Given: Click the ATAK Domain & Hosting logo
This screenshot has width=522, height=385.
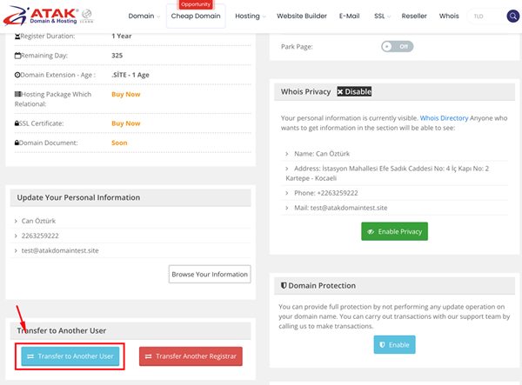Looking at the screenshot, I should [x=41, y=16].
